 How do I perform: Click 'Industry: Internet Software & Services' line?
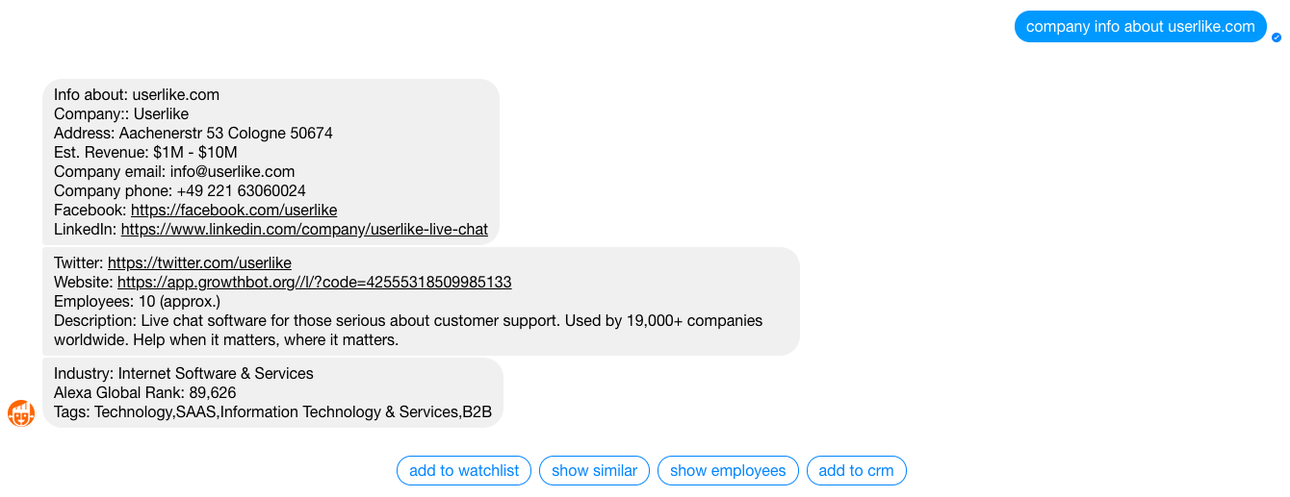(184, 373)
